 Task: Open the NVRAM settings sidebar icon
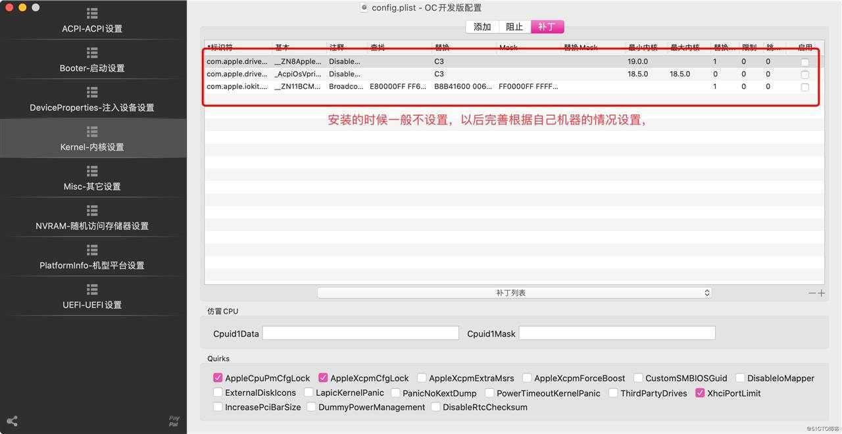coord(92,210)
